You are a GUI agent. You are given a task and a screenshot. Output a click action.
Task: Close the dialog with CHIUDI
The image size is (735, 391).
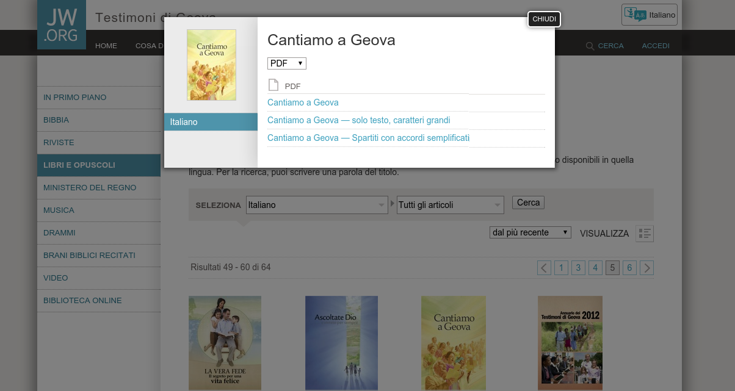click(x=544, y=20)
